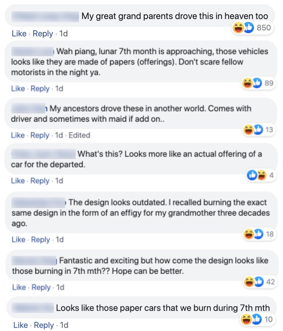Reply to the great grand parents comment

(x=43, y=34)
